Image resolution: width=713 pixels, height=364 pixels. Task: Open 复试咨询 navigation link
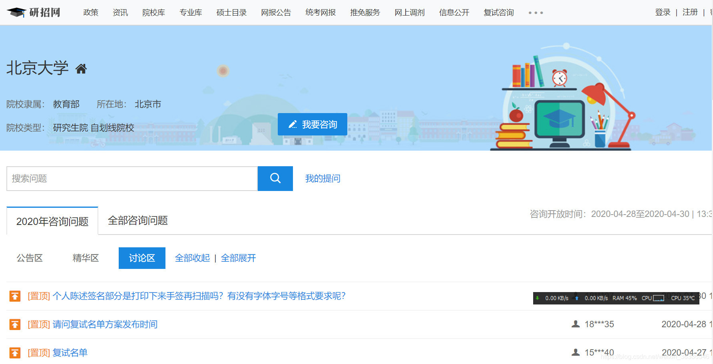click(499, 12)
